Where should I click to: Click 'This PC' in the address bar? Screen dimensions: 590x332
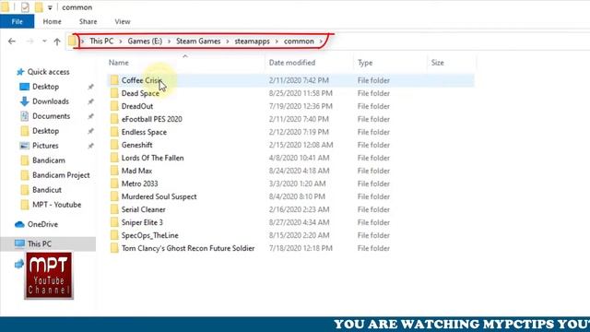101,41
